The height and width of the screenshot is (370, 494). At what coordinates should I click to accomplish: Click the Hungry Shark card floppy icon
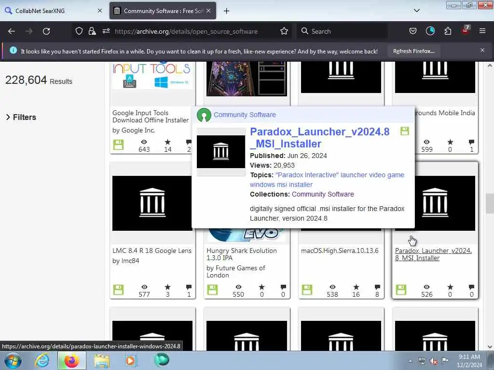tap(212, 290)
